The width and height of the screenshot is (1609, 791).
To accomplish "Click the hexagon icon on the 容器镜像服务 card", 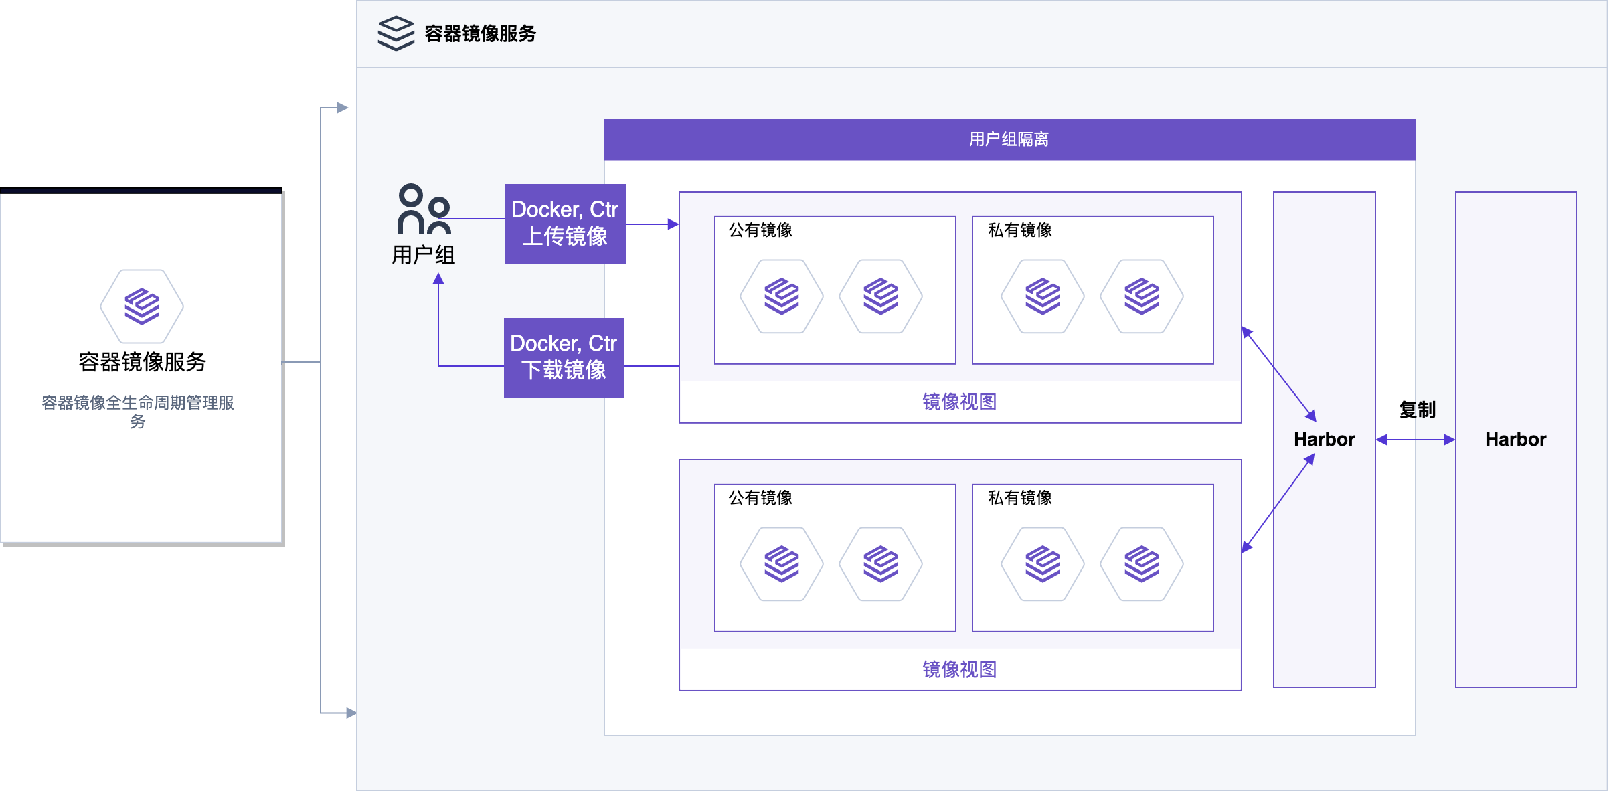I will 142,306.
